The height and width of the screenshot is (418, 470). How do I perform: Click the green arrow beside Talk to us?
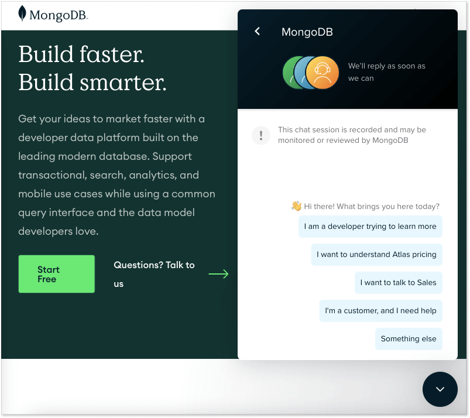tap(218, 274)
